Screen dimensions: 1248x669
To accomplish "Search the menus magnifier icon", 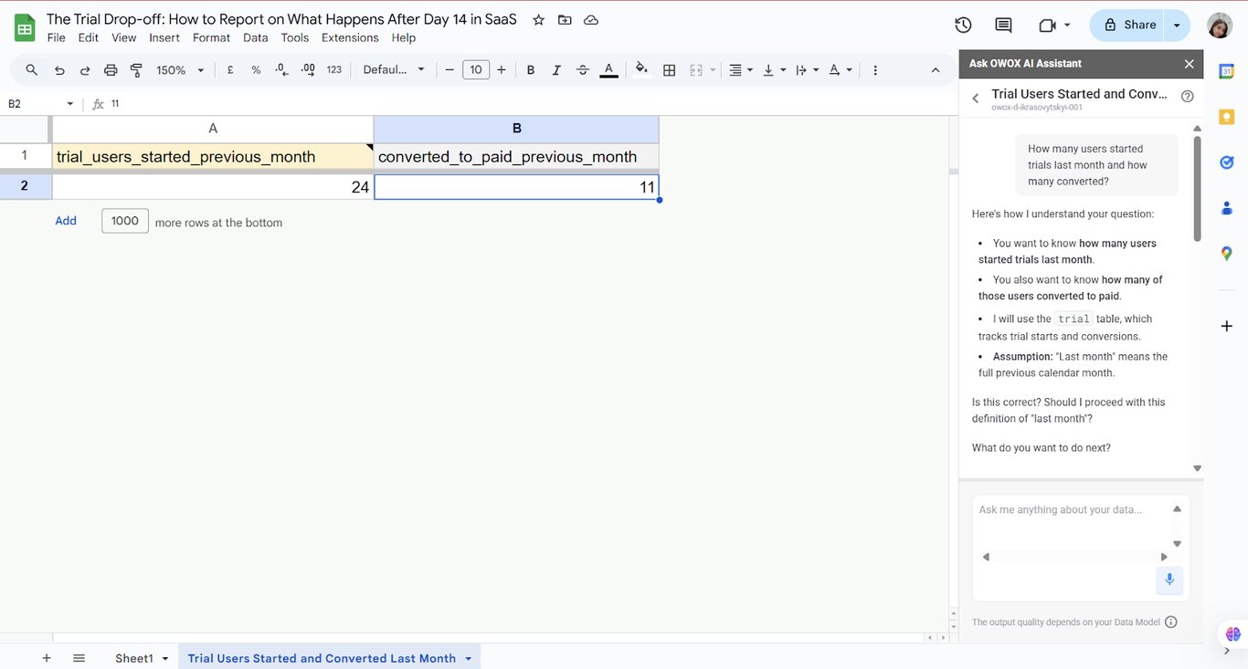I will (x=32, y=69).
